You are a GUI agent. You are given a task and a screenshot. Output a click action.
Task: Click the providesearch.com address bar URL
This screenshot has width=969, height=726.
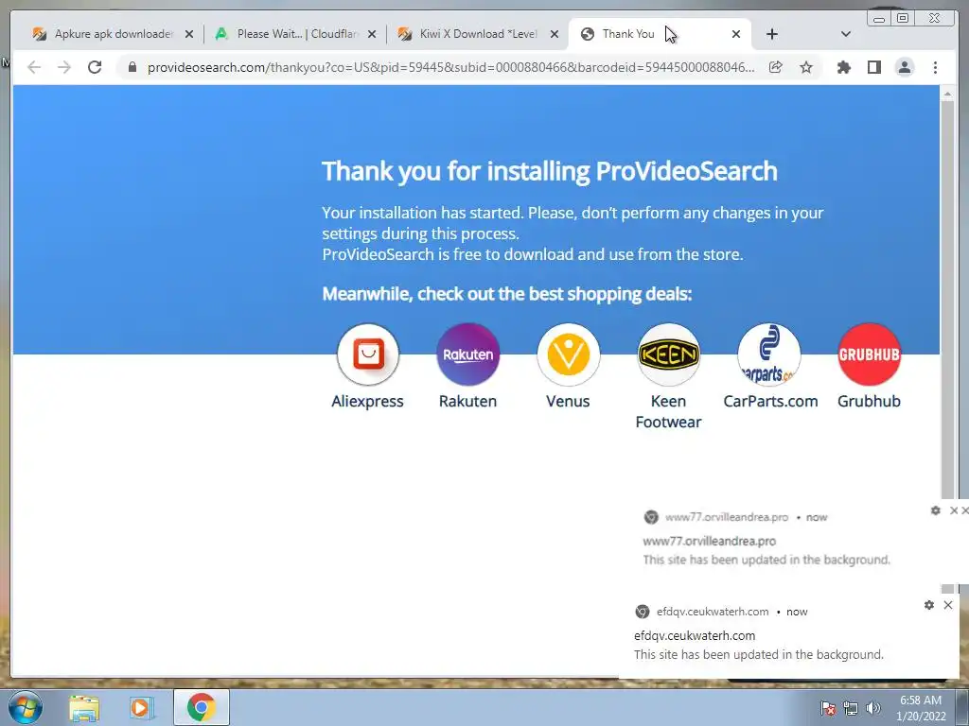(x=450, y=67)
